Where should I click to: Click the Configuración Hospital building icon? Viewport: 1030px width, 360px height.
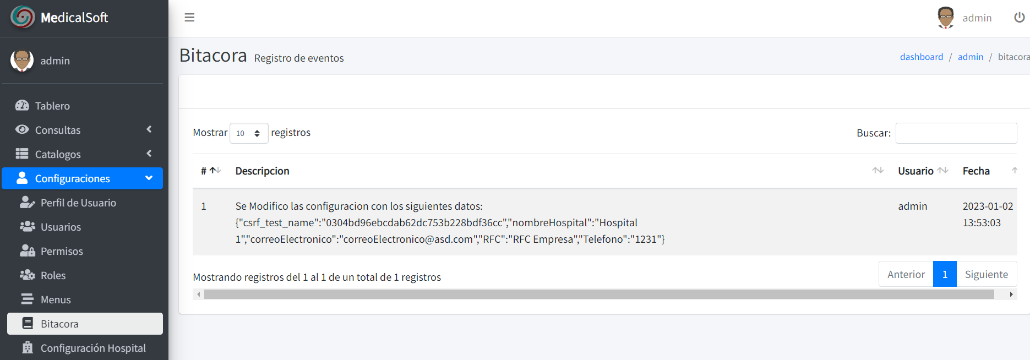[x=27, y=348]
